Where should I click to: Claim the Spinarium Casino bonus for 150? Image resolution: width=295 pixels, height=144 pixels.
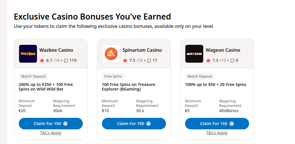[134, 124]
